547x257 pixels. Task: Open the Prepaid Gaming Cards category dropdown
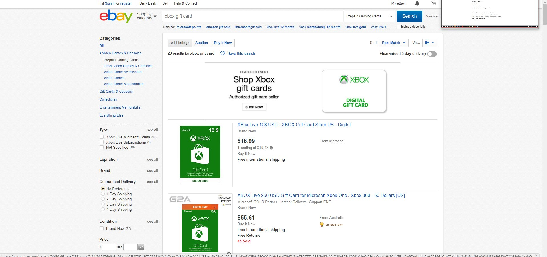pos(369,16)
